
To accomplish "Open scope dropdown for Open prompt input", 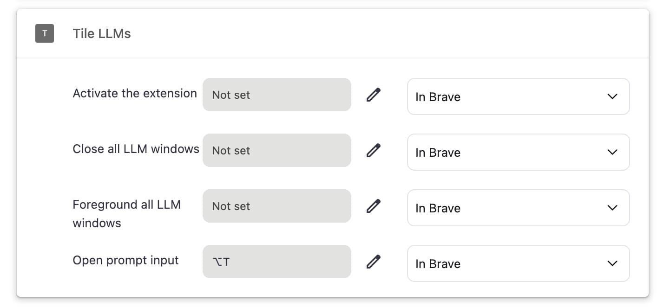I will 518,263.
